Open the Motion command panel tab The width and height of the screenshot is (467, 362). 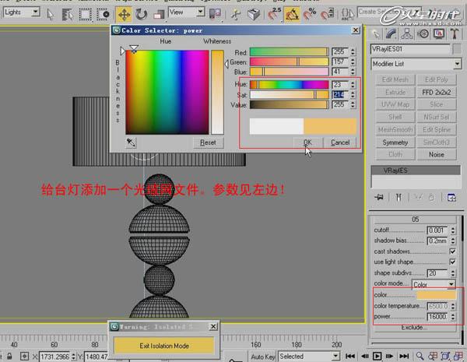(x=423, y=34)
